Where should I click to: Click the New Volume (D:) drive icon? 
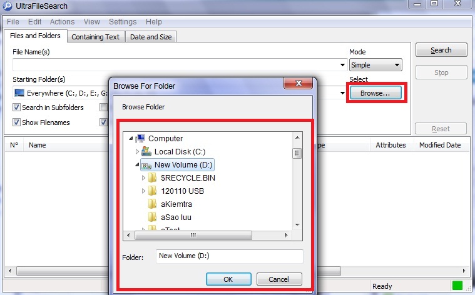pyautogui.click(x=147, y=165)
